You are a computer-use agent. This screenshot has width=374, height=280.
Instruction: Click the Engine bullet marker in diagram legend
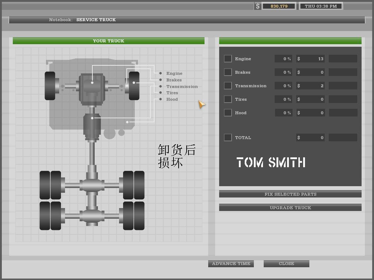pos(160,73)
